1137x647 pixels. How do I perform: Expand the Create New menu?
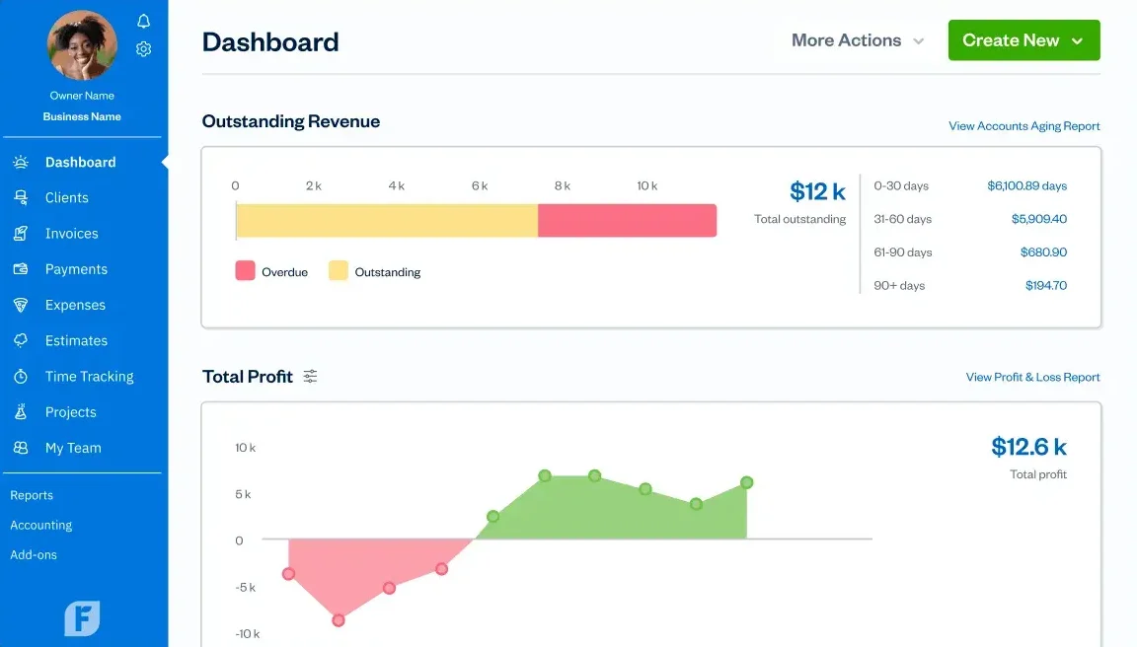1023,39
